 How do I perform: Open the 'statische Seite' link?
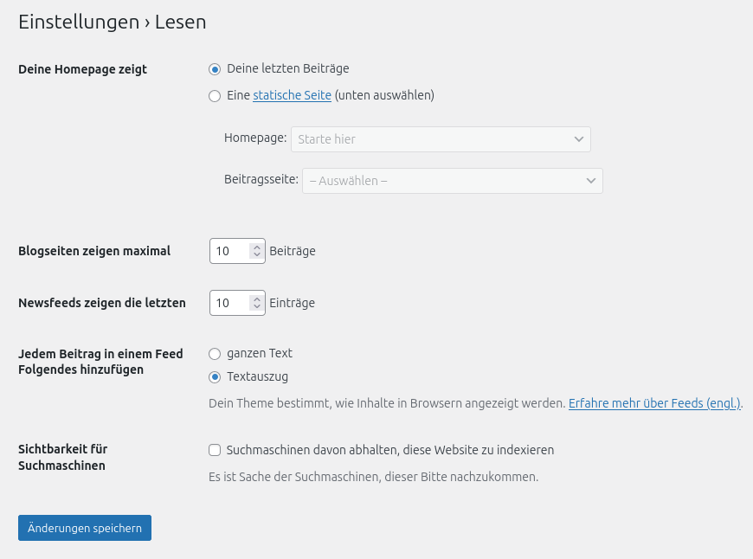[x=292, y=96]
